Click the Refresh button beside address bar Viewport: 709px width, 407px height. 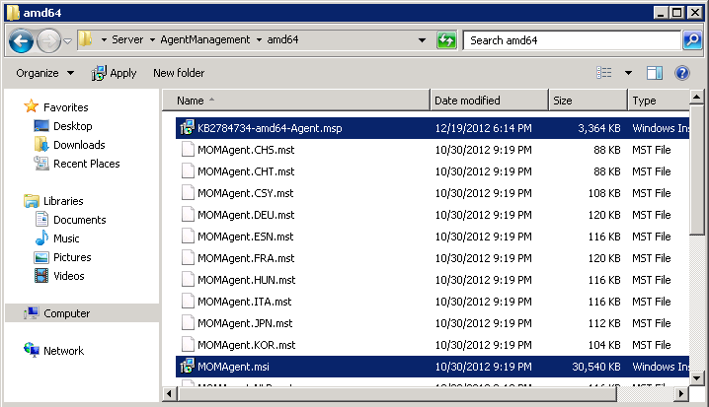pos(447,40)
